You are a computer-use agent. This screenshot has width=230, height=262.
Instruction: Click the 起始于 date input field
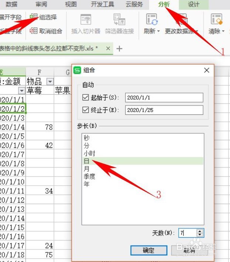click(x=164, y=97)
